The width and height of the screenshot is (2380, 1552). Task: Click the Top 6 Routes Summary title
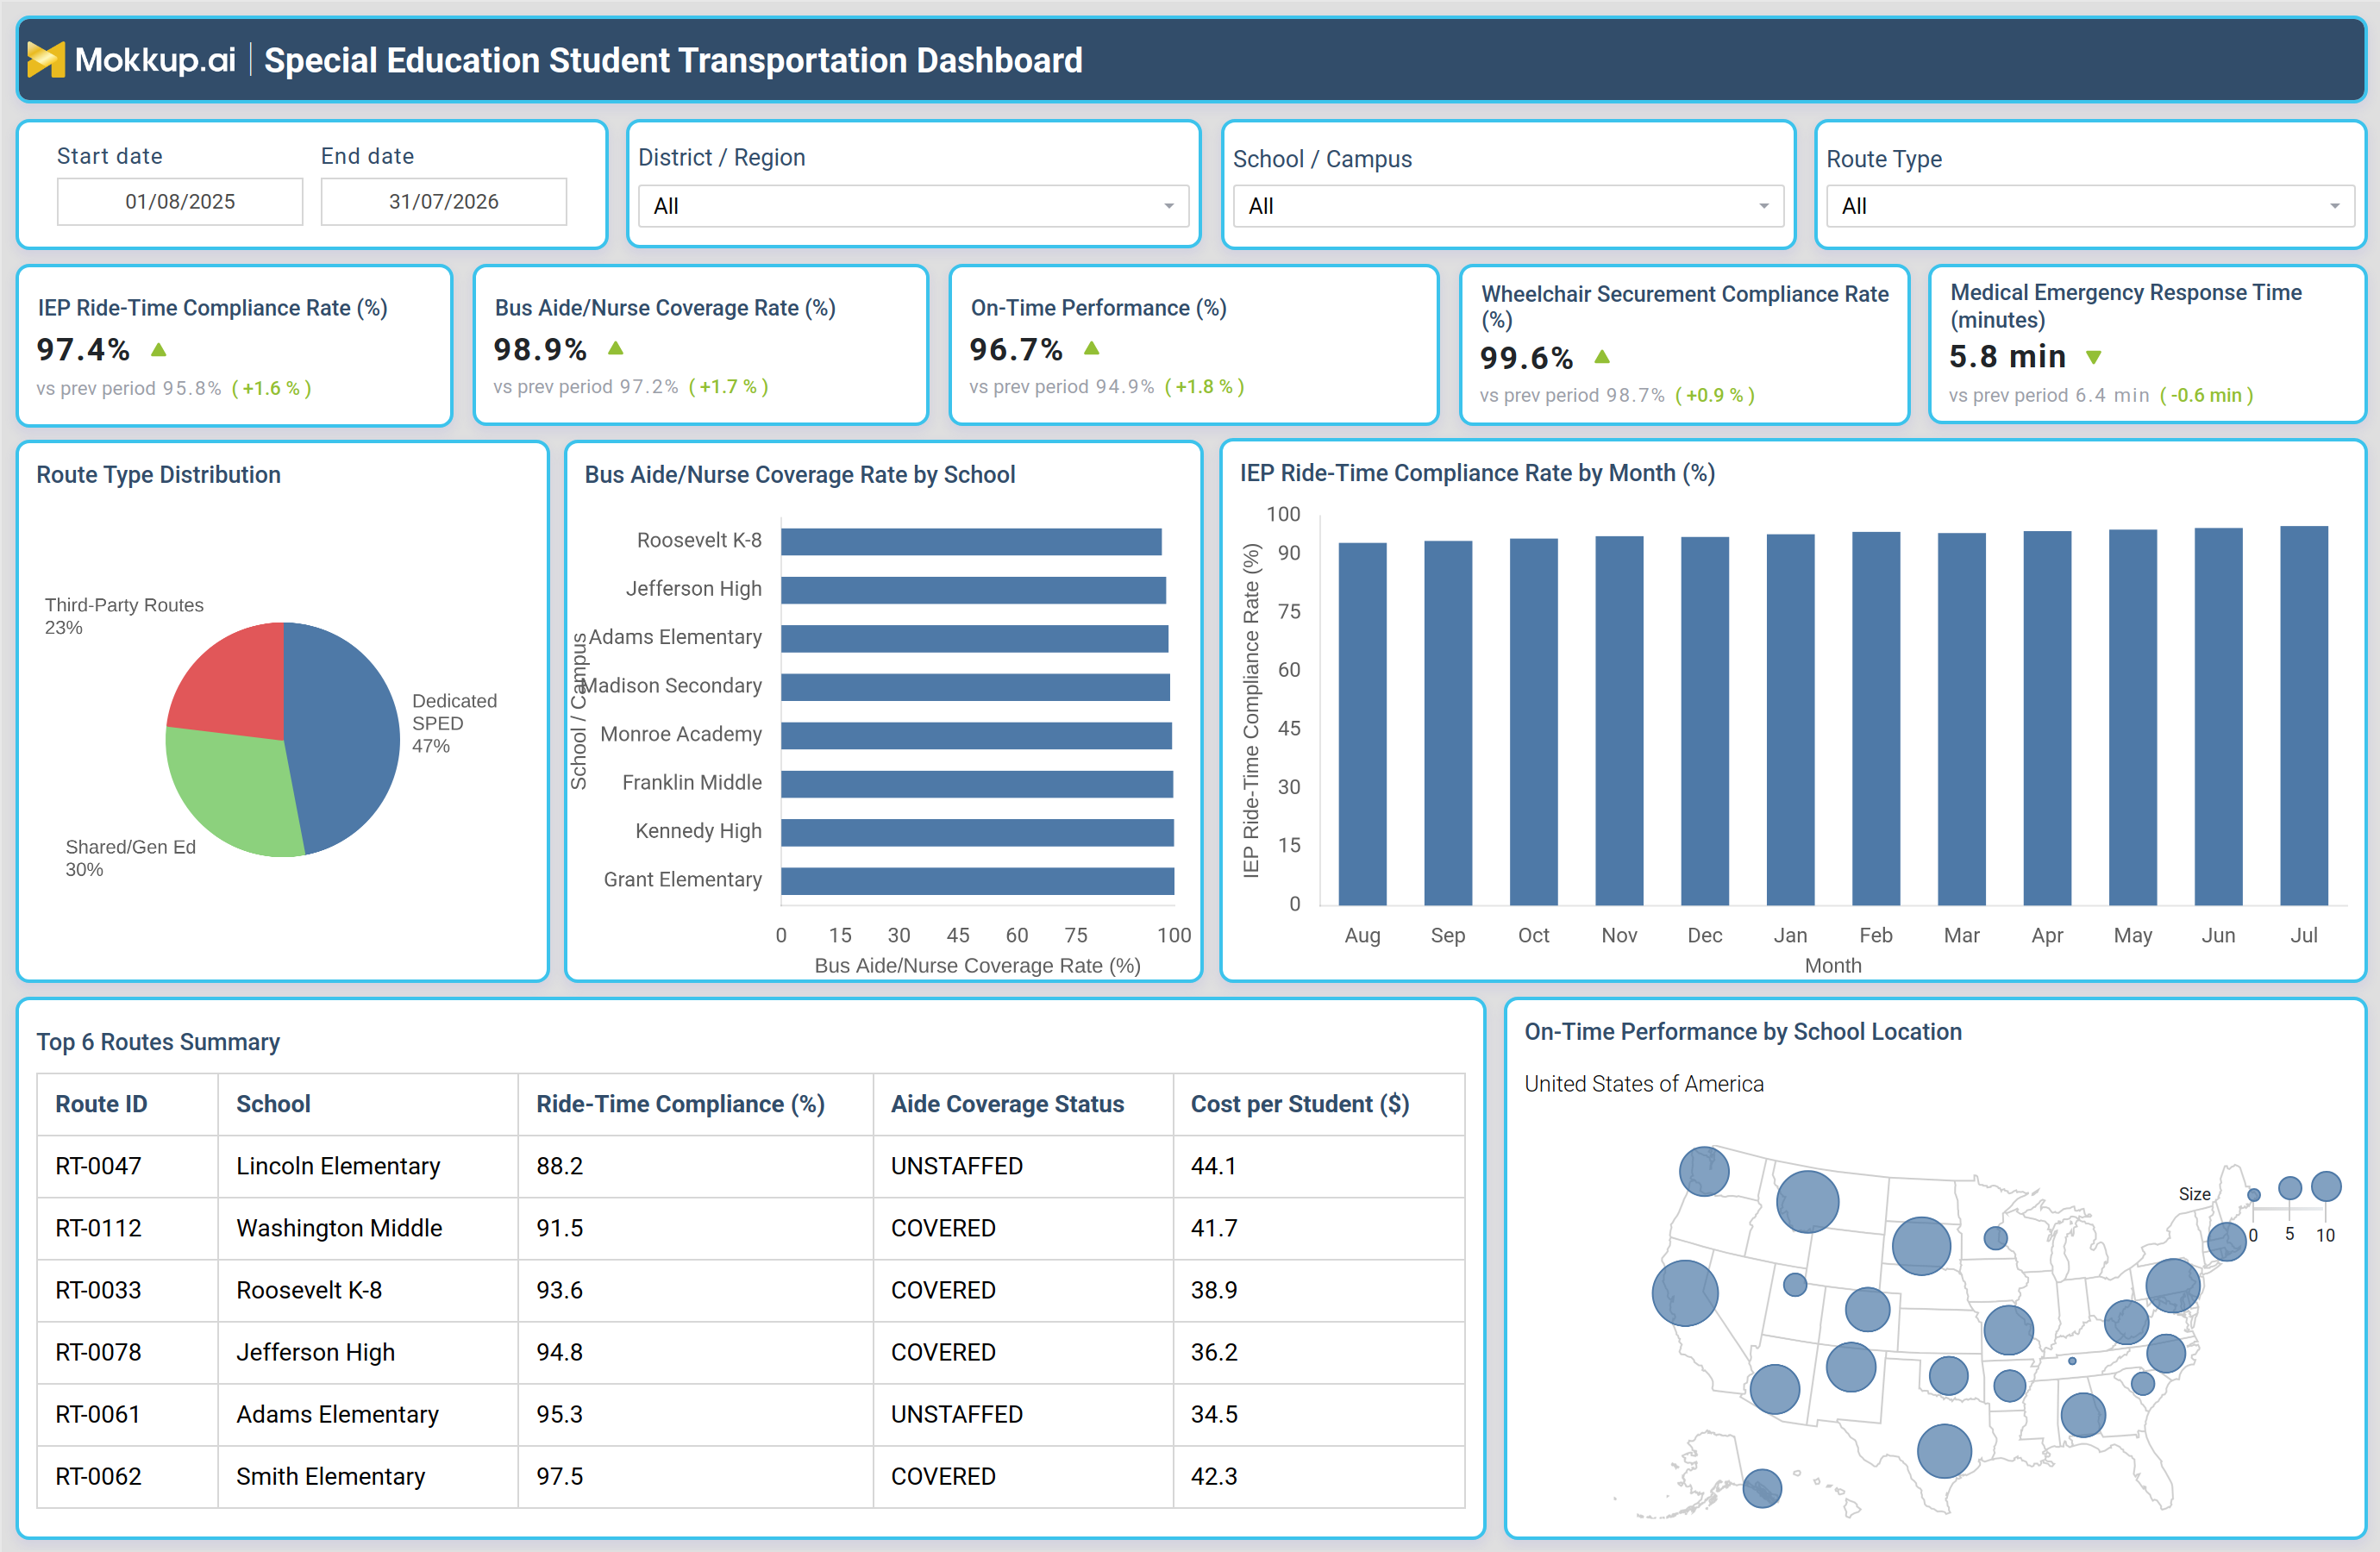[x=158, y=1042]
